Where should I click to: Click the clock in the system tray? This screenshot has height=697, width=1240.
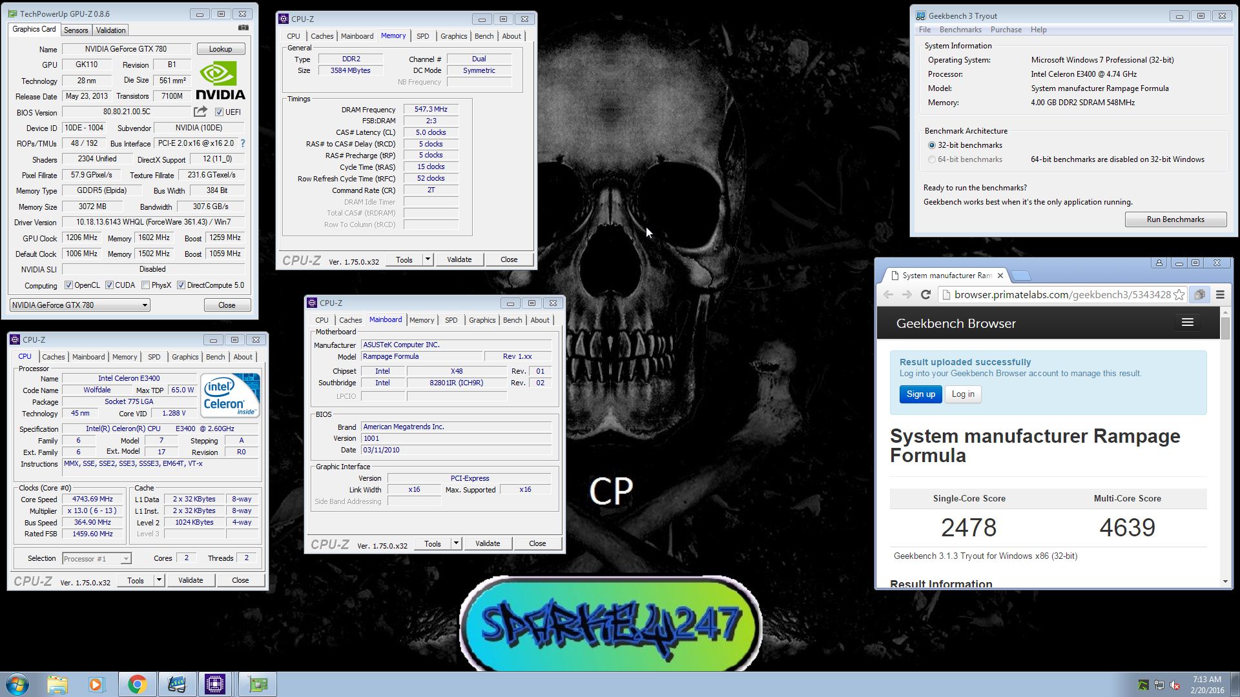point(1207,684)
